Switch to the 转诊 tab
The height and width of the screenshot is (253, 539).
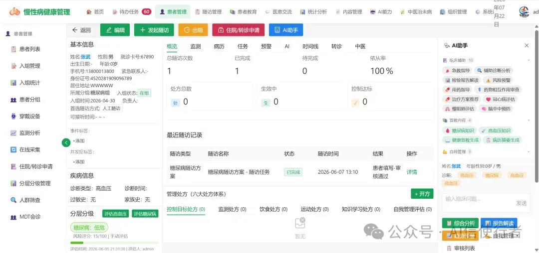click(x=336, y=46)
